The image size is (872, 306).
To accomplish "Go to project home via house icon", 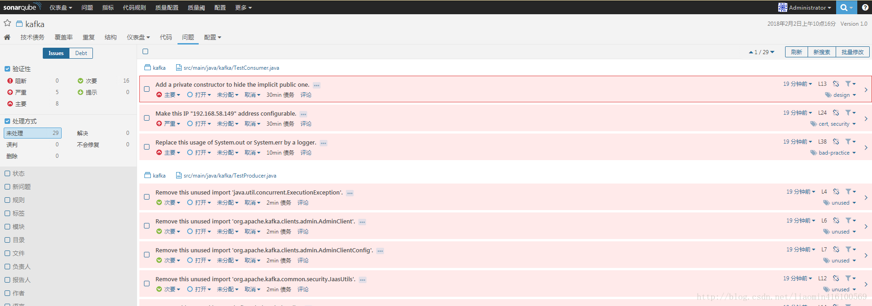I will pyautogui.click(x=7, y=37).
